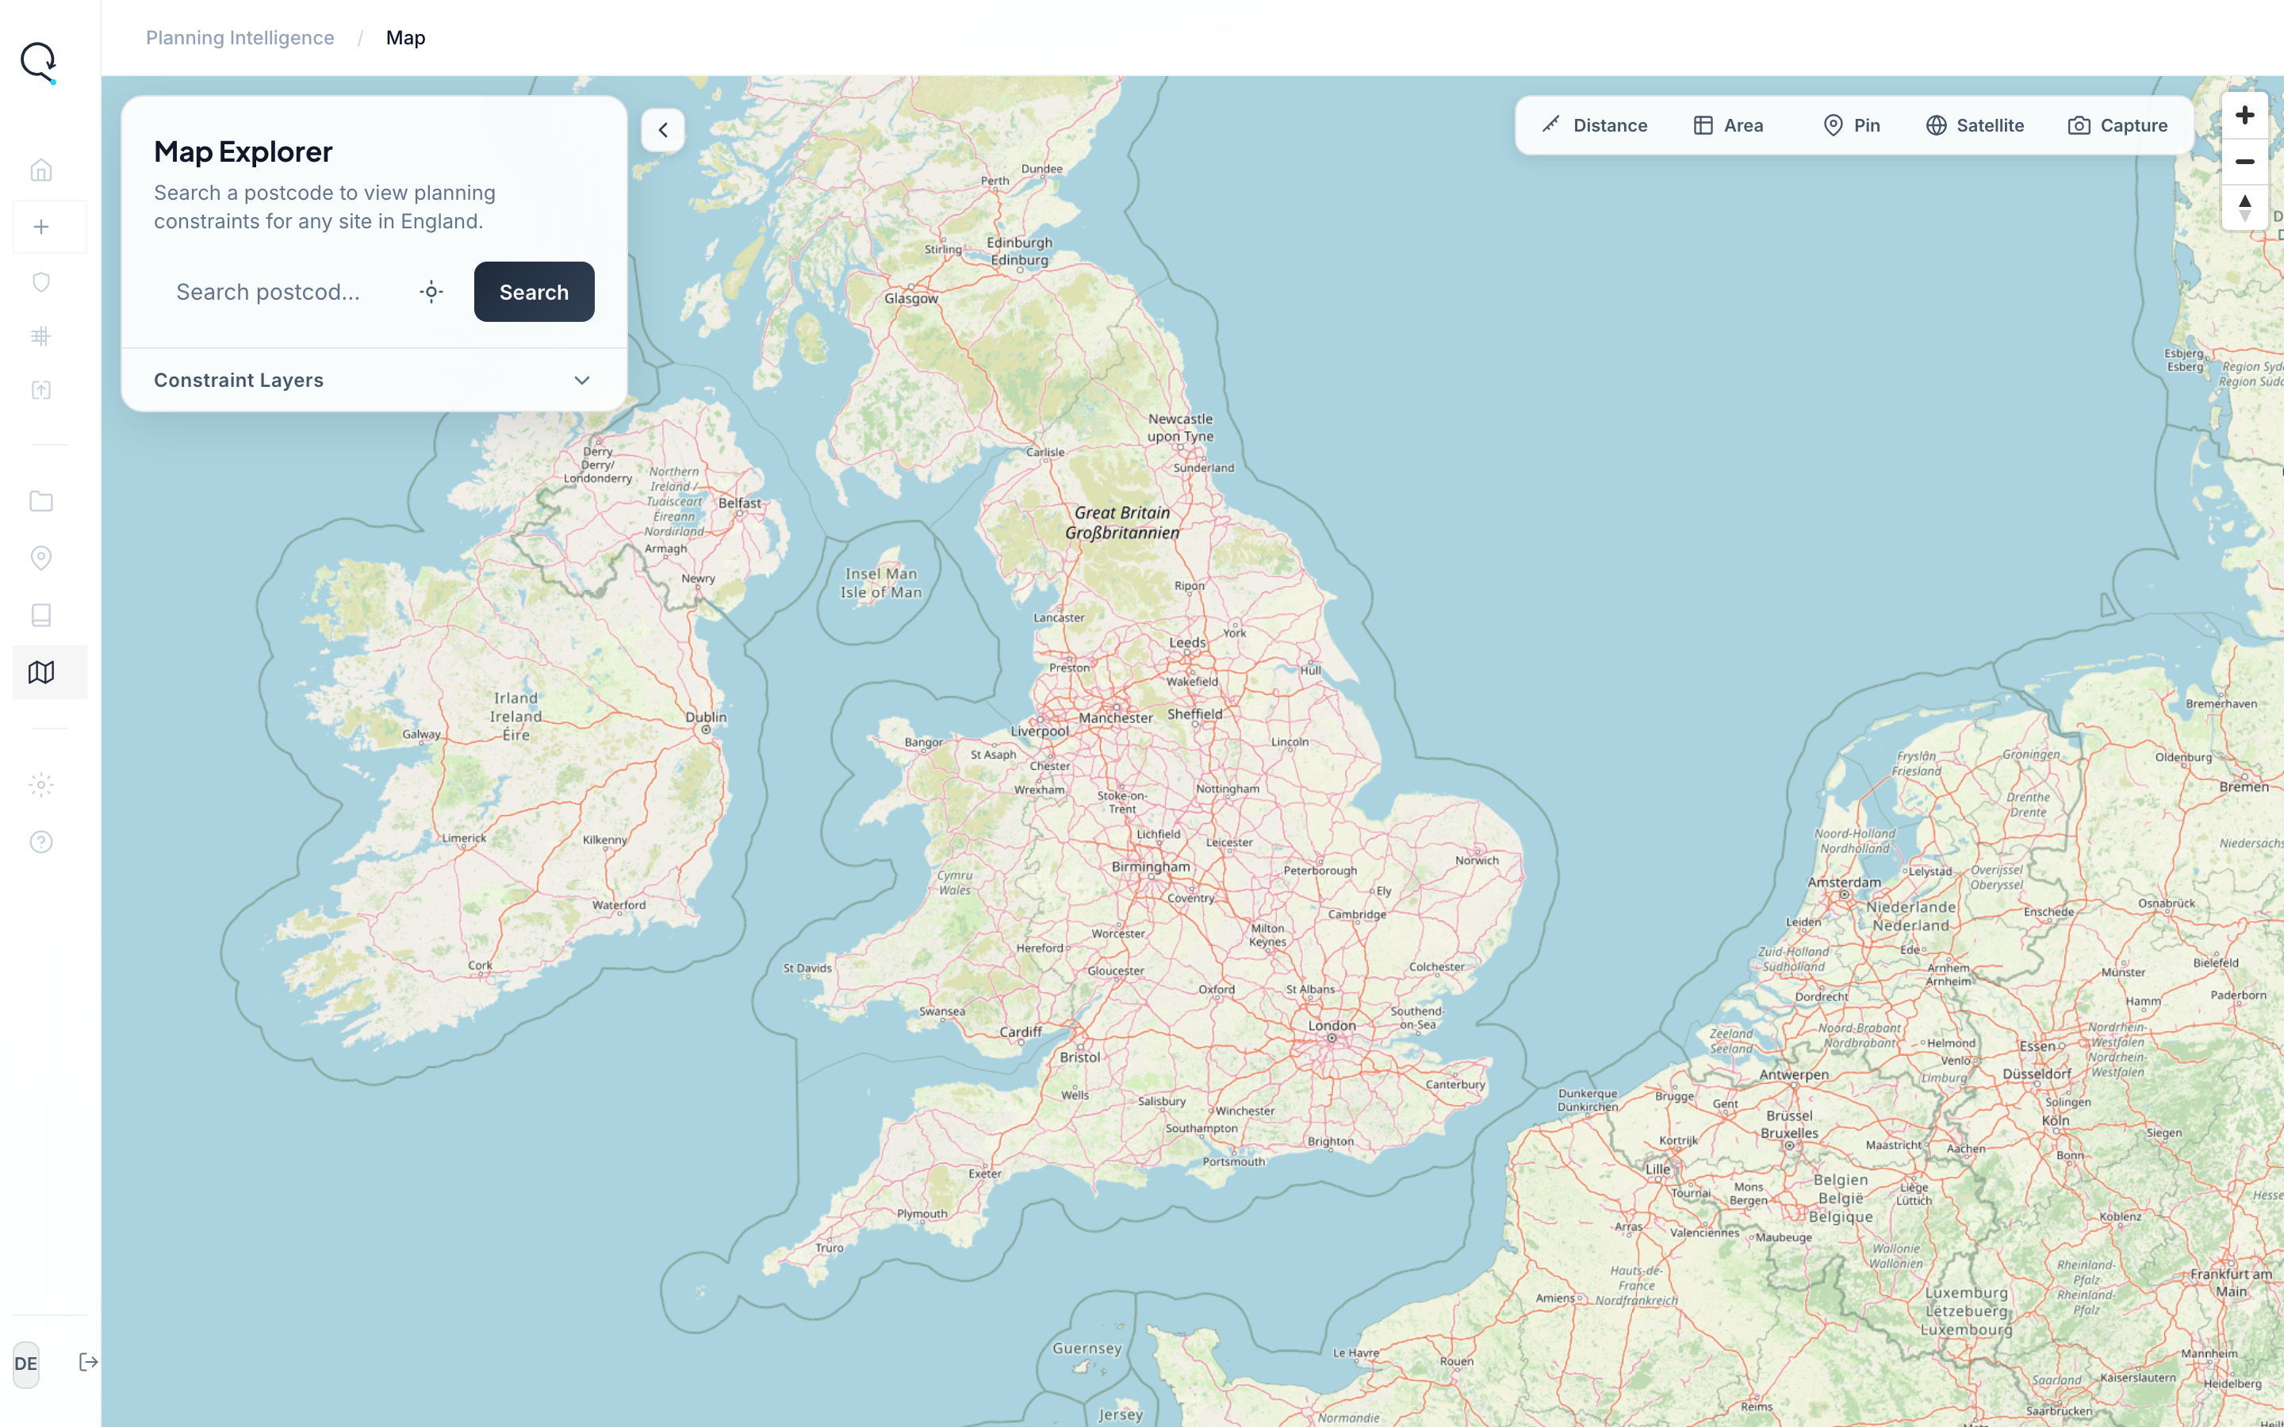This screenshot has height=1427, width=2284.
Task: Collapse the Map Explorer panel with the chevron
Action: coord(662,129)
